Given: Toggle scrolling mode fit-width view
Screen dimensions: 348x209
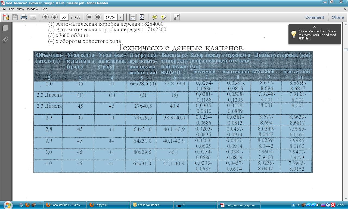Looking at the screenshot, I should tap(133, 17).
